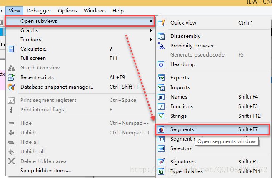Click the Selectors icon
Image resolution: width=272 pixels, height=178 pixels.
point(161,148)
